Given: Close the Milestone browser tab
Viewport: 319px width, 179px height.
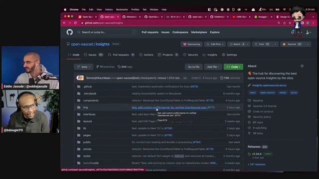Looking at the screenshot, I should (x=140, y=17).
